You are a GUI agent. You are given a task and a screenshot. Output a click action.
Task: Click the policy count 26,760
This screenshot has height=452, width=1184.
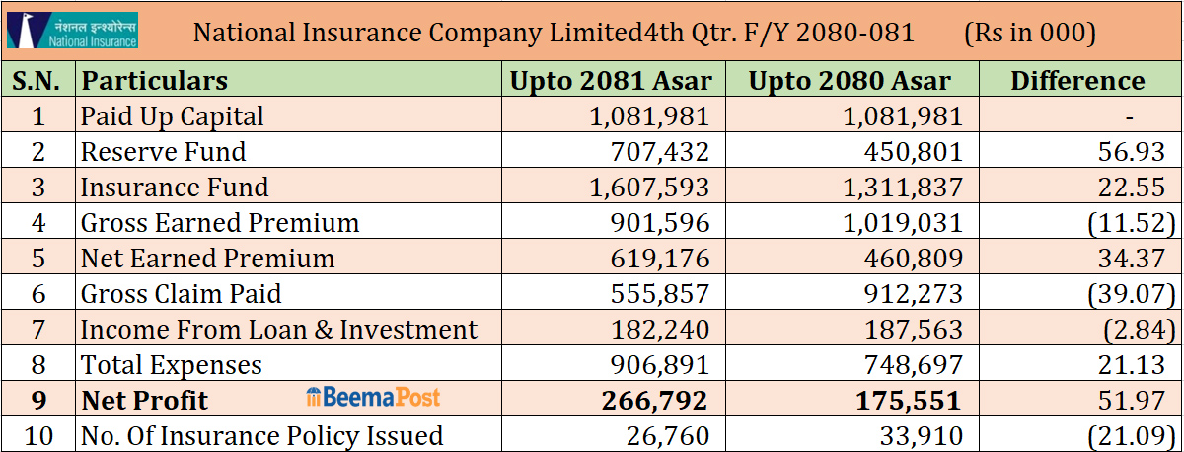(670, 435)
